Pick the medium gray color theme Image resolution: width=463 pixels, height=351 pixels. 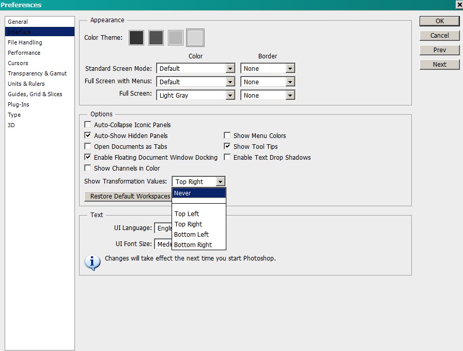point(176,38)
